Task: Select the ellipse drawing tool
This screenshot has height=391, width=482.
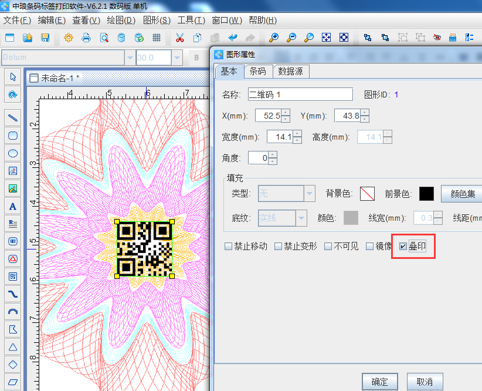Action: point(12,153)
